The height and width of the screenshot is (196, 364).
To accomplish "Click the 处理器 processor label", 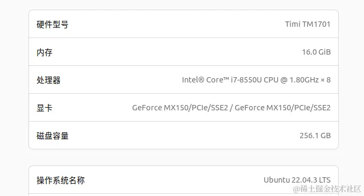I will pos(48,80).
